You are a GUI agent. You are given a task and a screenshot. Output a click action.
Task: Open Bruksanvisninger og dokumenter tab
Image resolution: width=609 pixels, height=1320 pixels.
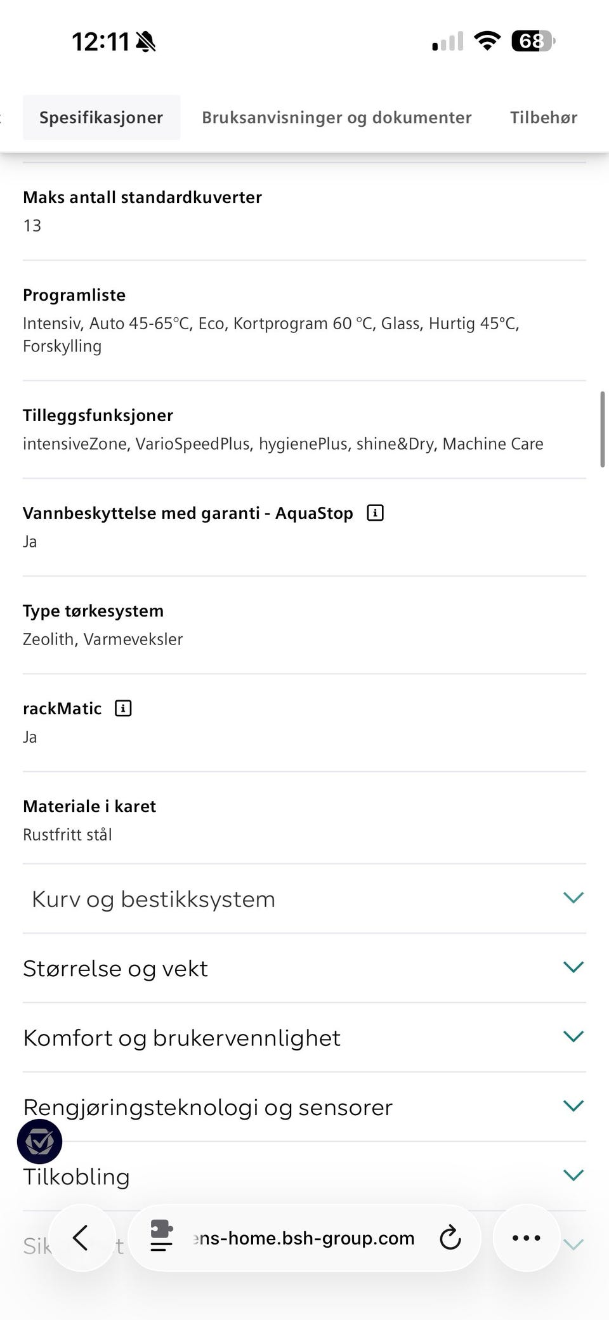tap(337, 117)
